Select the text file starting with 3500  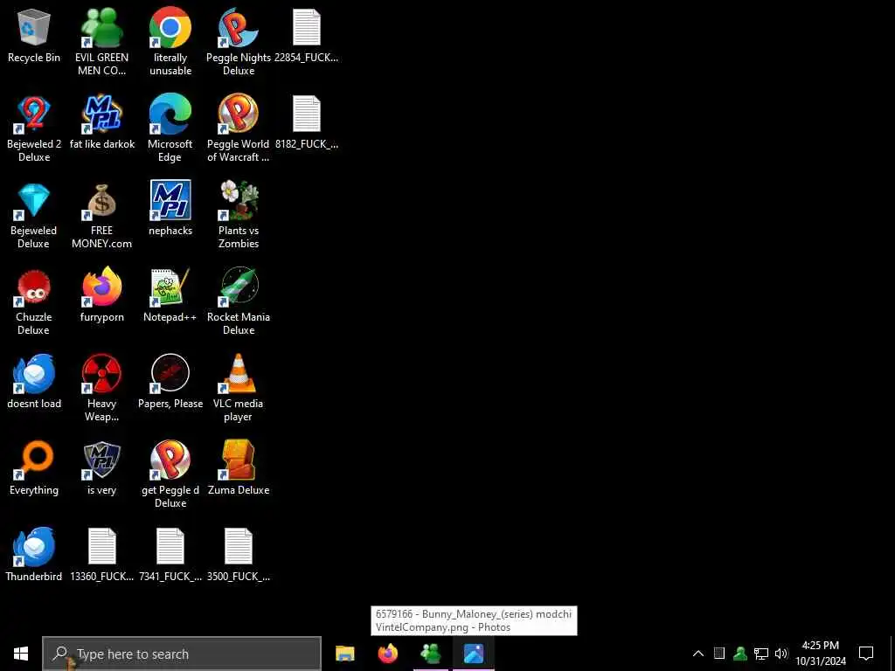[x=239, y=555]
